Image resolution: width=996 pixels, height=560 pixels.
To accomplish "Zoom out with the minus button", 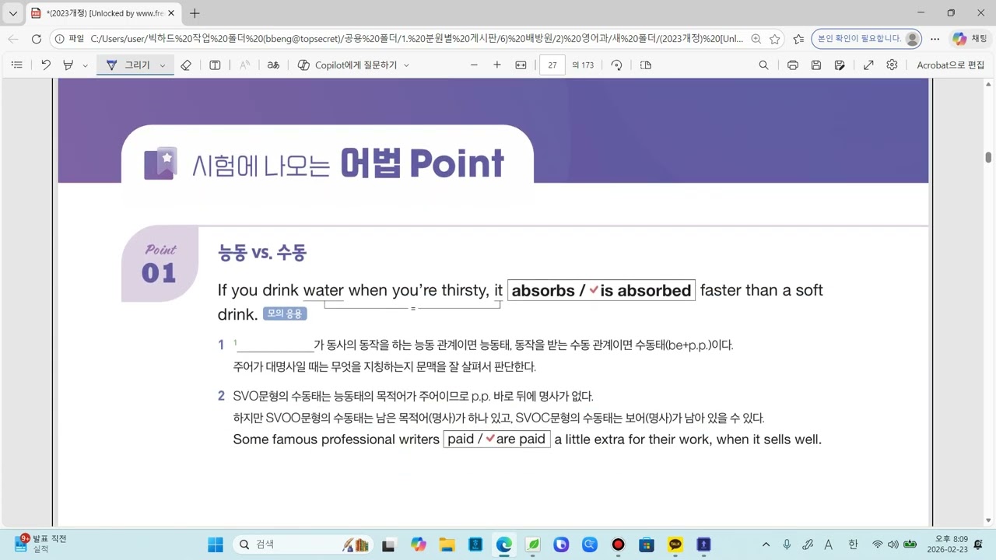I will click(474, 65).
